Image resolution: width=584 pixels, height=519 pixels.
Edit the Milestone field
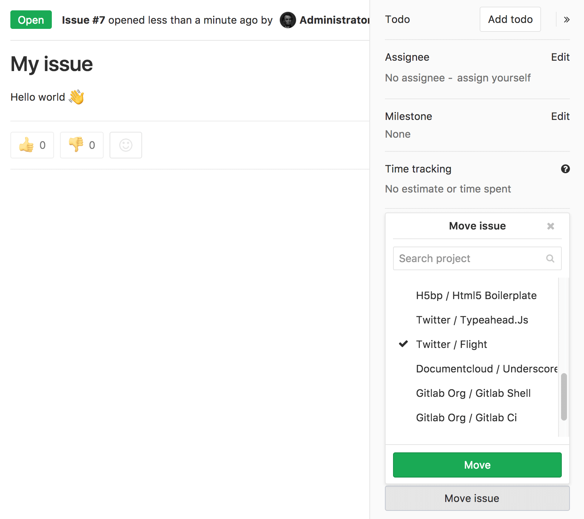pos(560,116)
